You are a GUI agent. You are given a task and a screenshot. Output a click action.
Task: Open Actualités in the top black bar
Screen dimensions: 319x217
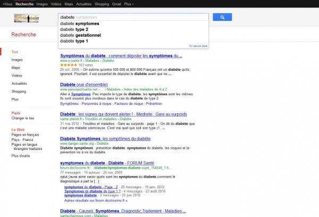(83, 4)
